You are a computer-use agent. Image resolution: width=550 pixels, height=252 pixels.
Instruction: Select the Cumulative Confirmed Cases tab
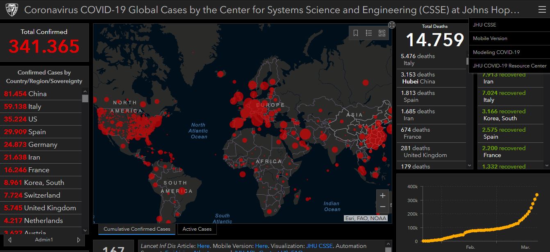click(x=137, y=229)
